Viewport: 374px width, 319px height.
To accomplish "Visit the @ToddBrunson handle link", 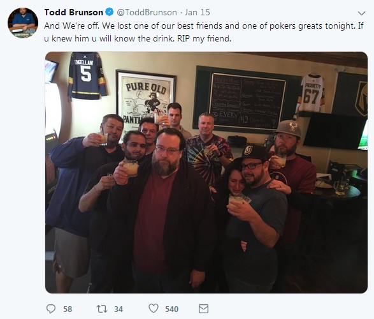I will [x=147, y=12].
